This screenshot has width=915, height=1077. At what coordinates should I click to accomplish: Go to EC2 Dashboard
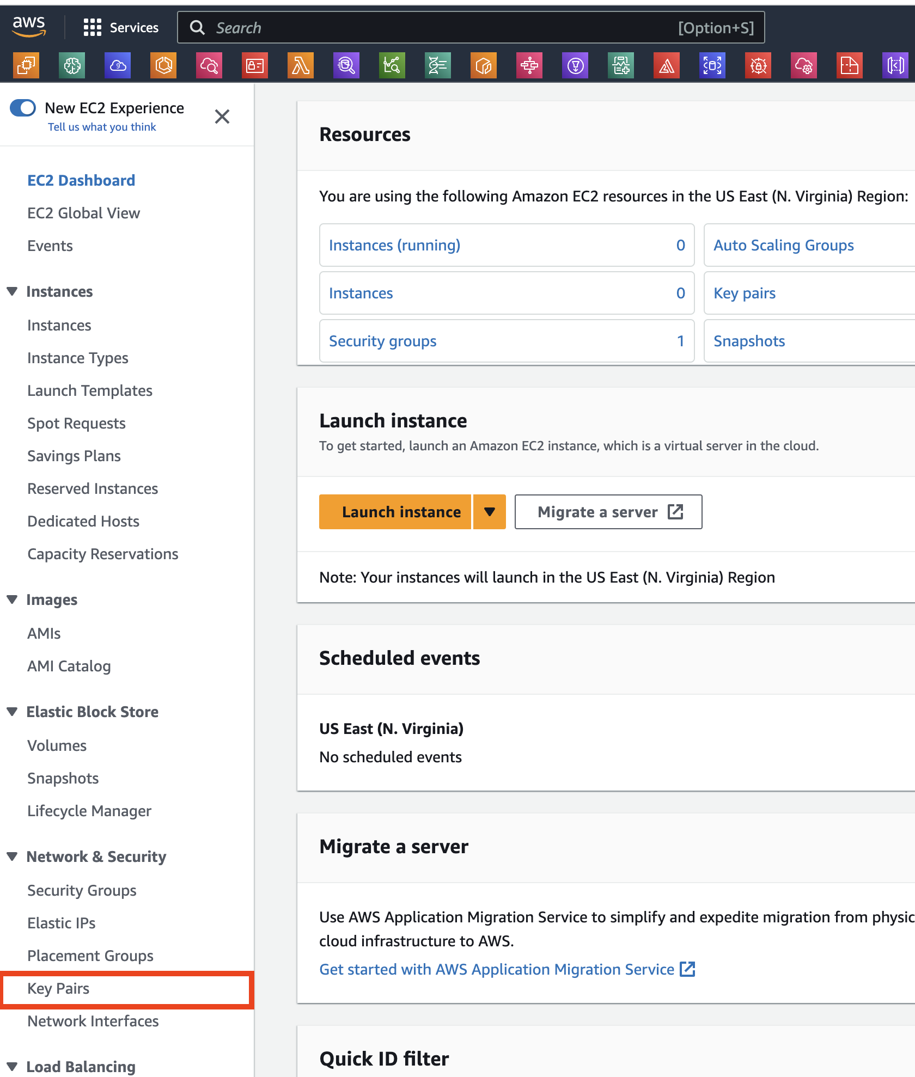81,180
